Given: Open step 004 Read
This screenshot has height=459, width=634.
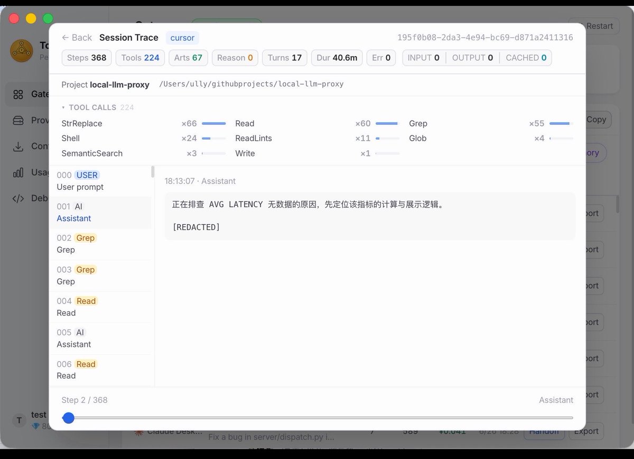Looking at the screenshot, I should 100,307.
